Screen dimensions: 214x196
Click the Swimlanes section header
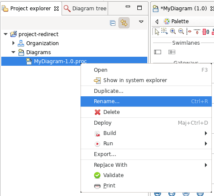(186, 43)
